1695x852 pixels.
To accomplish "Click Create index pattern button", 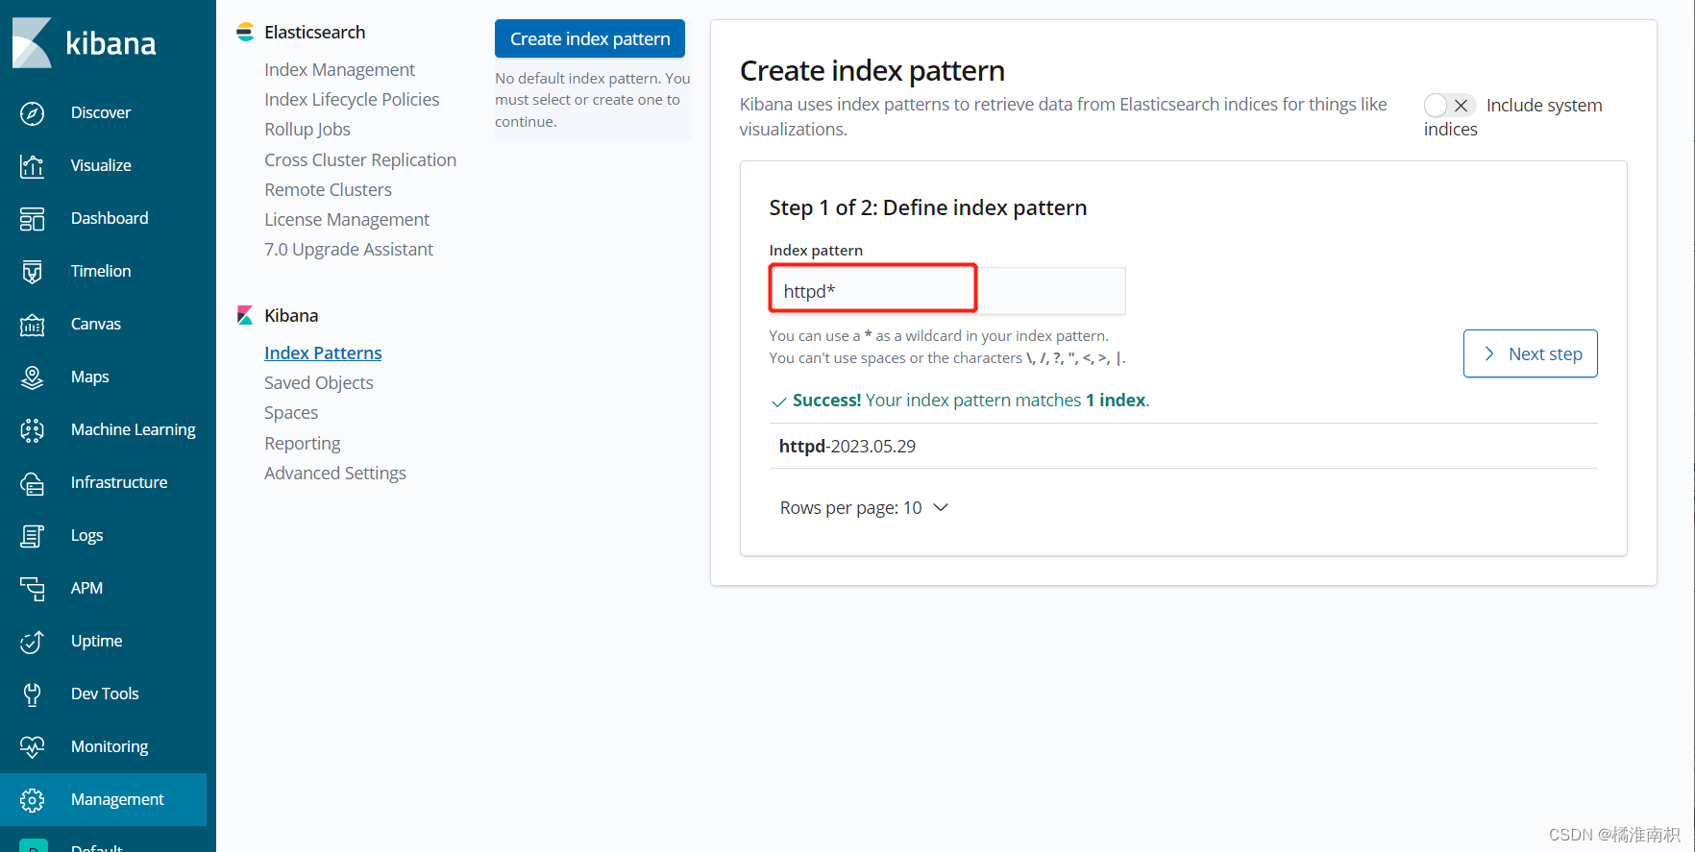I will click(590, 38).
